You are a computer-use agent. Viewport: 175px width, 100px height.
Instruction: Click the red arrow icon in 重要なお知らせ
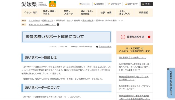coord(149,37)
